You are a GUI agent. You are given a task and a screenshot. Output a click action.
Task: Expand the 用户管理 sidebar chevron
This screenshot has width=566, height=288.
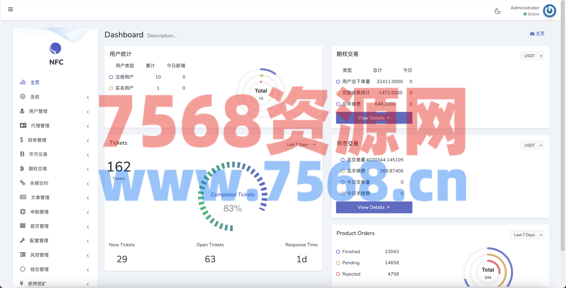[88, 112]
